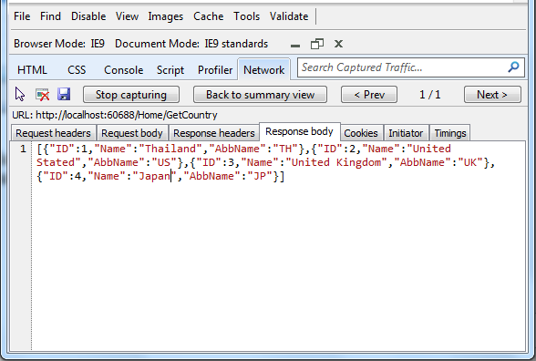Show the Response headers tab

click(214, 133)
